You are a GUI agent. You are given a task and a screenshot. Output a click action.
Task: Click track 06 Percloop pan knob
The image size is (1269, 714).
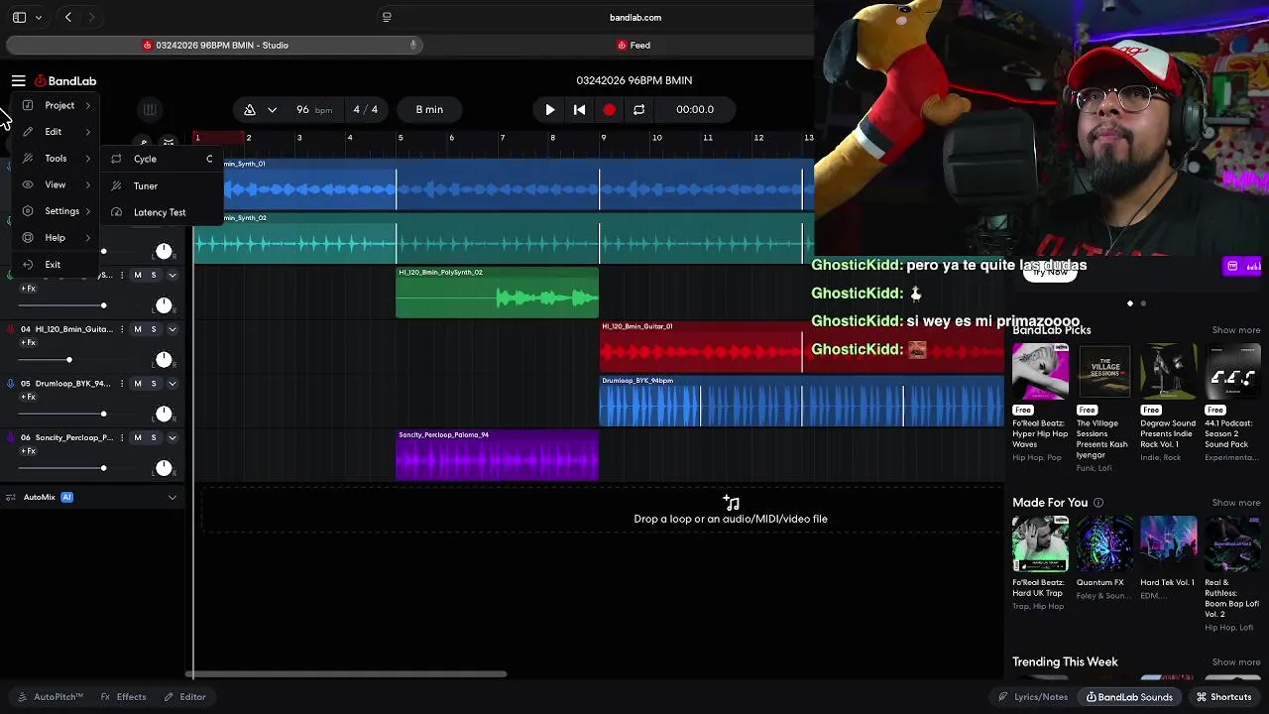164,468
